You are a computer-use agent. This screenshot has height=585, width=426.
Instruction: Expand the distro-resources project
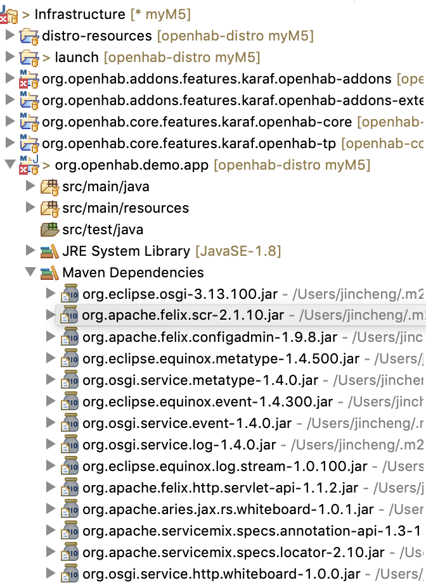pos(10,35)
